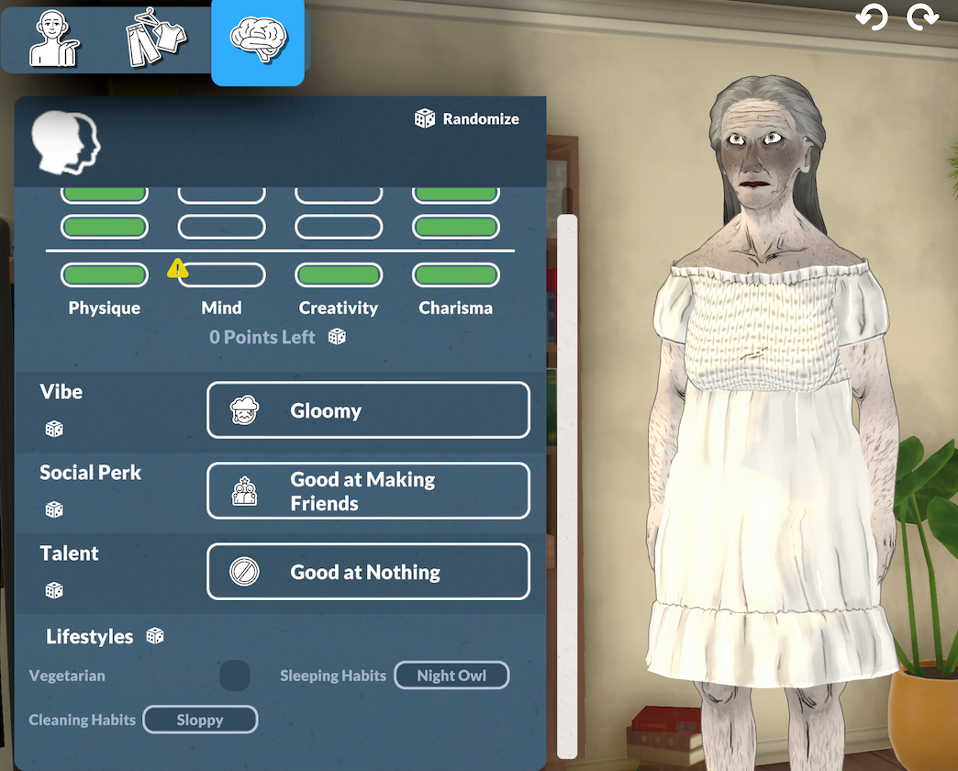This screenshot has height=771, width=958.
Task: Click the Creativity label
Action: point(339,307)
